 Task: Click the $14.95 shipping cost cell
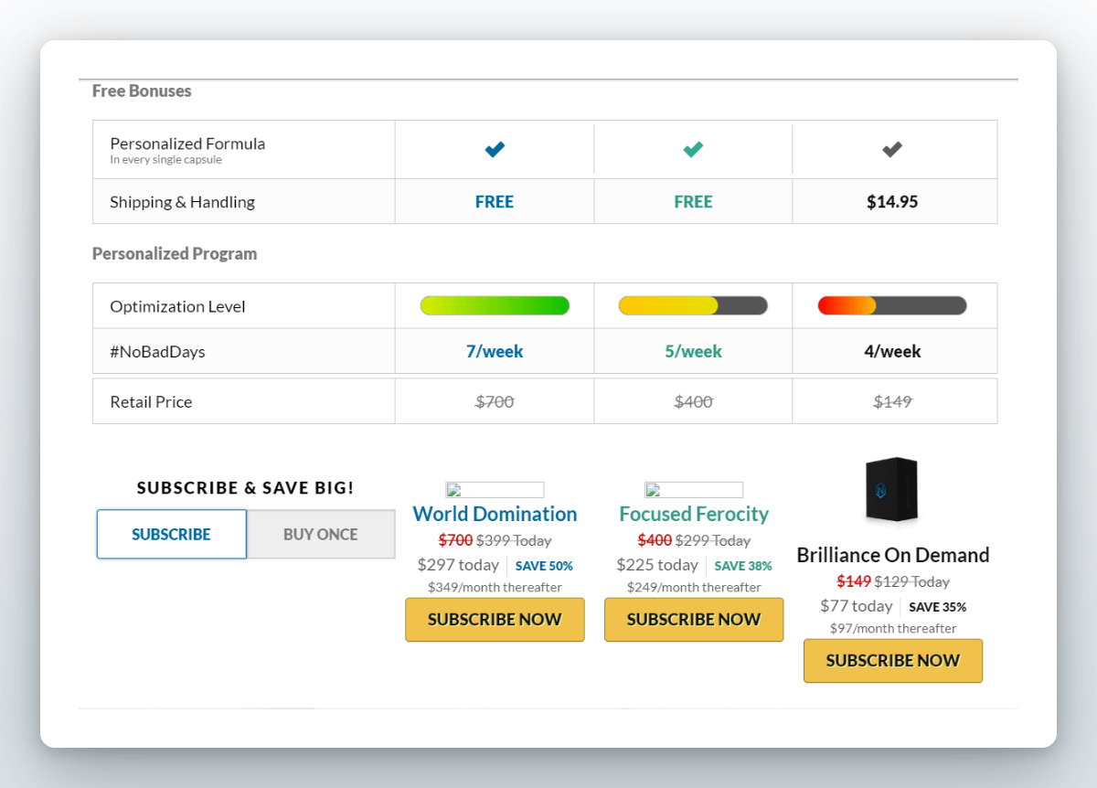(x=892, y=202)
